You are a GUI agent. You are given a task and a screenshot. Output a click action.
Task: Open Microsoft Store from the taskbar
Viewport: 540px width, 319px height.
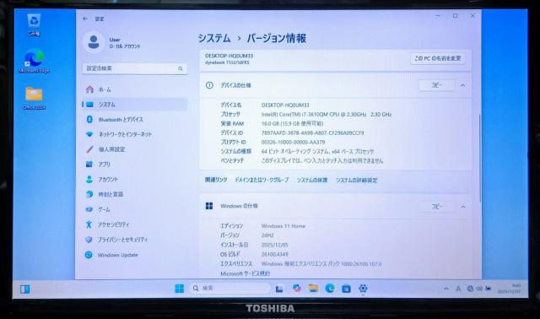[346, 289]
